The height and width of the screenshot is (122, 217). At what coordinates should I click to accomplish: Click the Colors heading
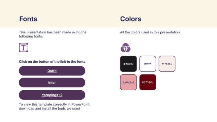(131, 19)
